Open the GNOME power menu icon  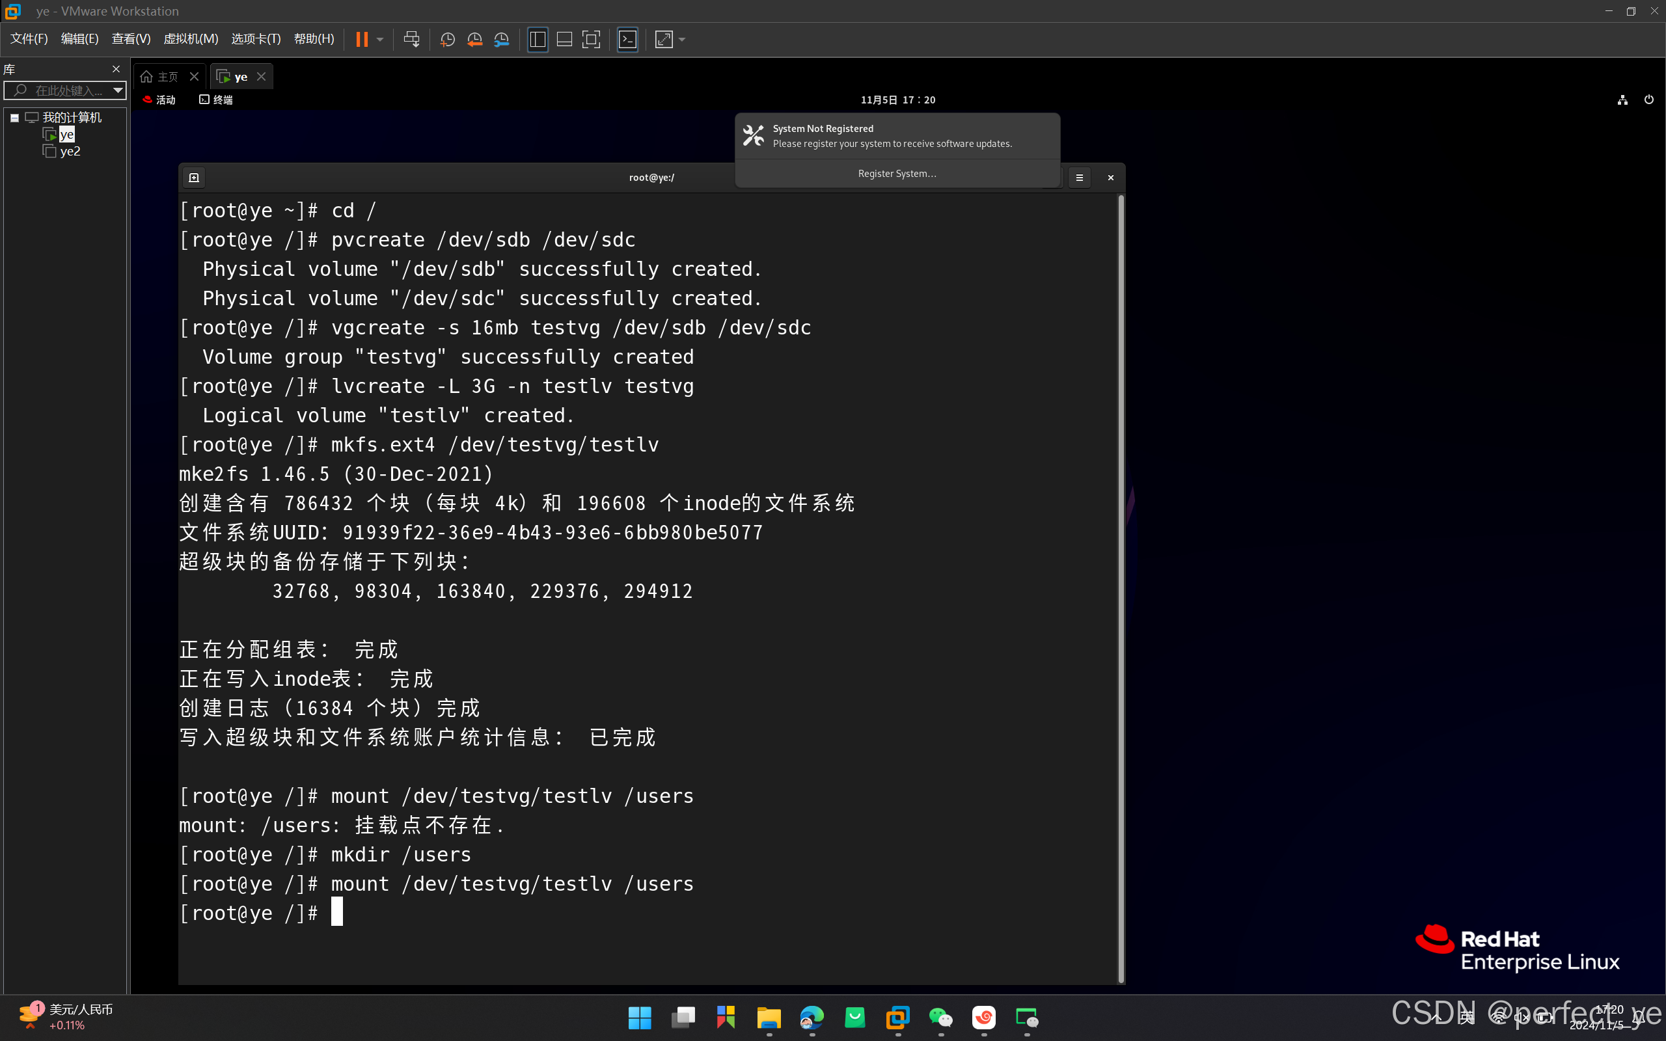1648,100
